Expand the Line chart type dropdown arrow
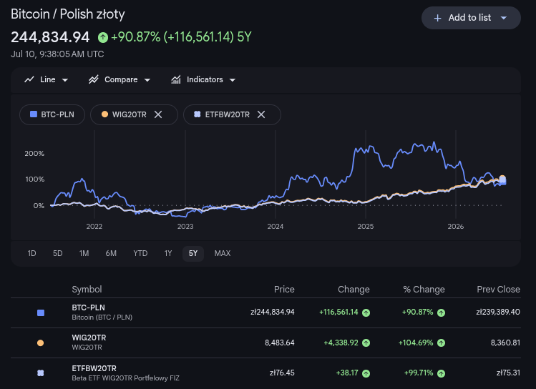536x389 pixels. [x=65, y=80]
